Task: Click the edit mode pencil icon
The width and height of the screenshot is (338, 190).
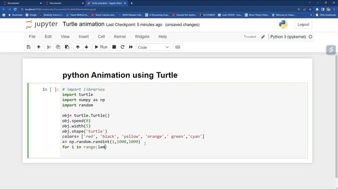Action: [263, 37]
